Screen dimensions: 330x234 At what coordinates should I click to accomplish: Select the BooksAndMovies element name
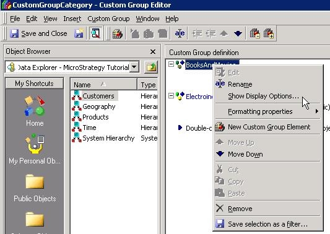pos(212,65)
